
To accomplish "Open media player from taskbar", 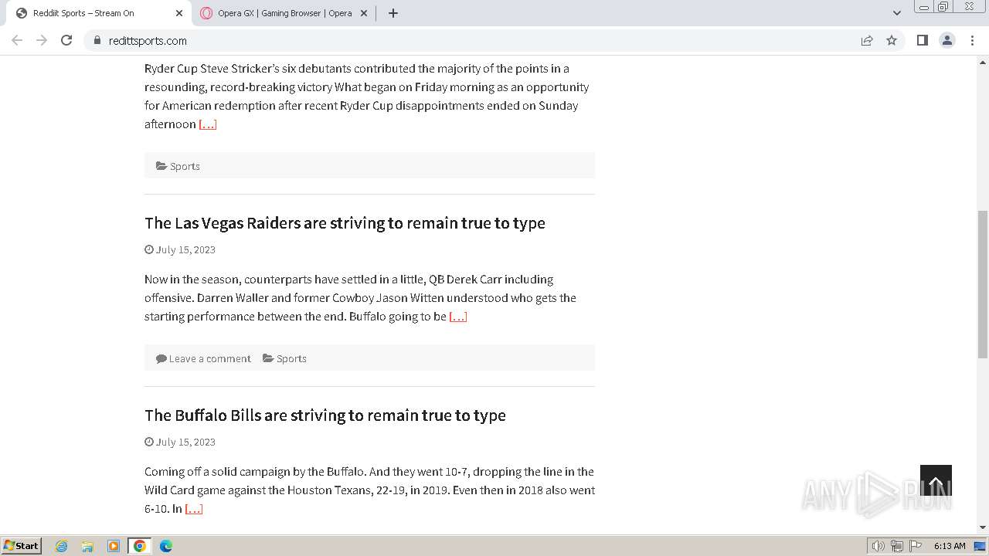I will point(114,546).
